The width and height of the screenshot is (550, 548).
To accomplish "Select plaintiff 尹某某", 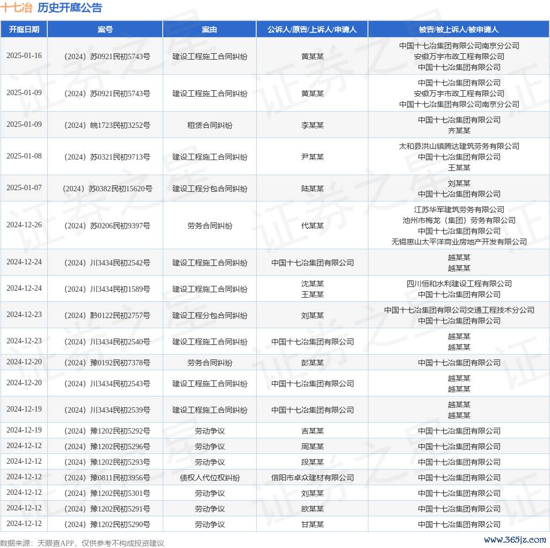I will point(312,157).
